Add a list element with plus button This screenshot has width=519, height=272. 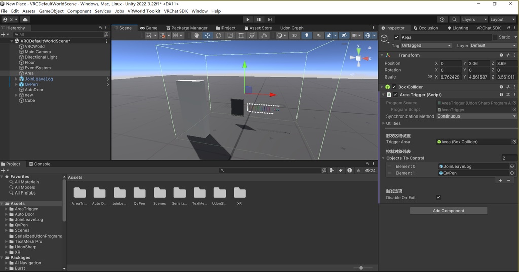(x=500, y=180)
